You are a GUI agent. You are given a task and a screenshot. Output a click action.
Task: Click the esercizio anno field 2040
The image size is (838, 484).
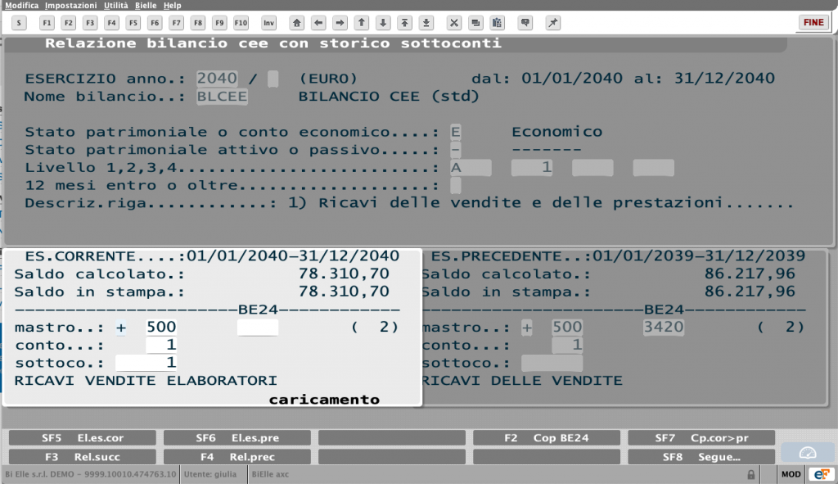click(x=217, y=79)
